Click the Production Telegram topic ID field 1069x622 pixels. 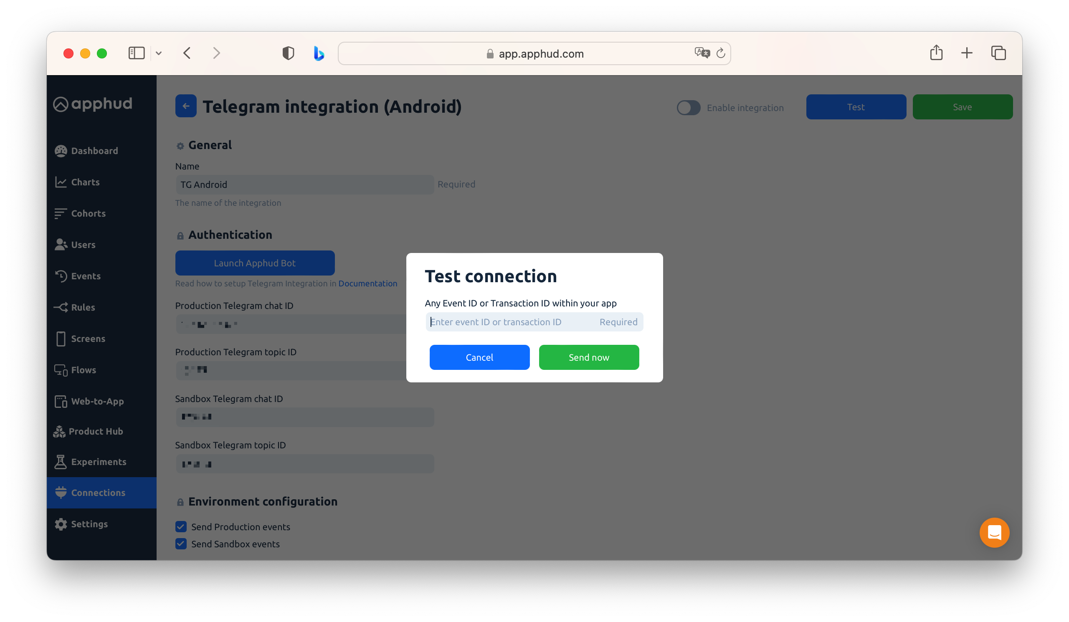(x=291, y=371)
